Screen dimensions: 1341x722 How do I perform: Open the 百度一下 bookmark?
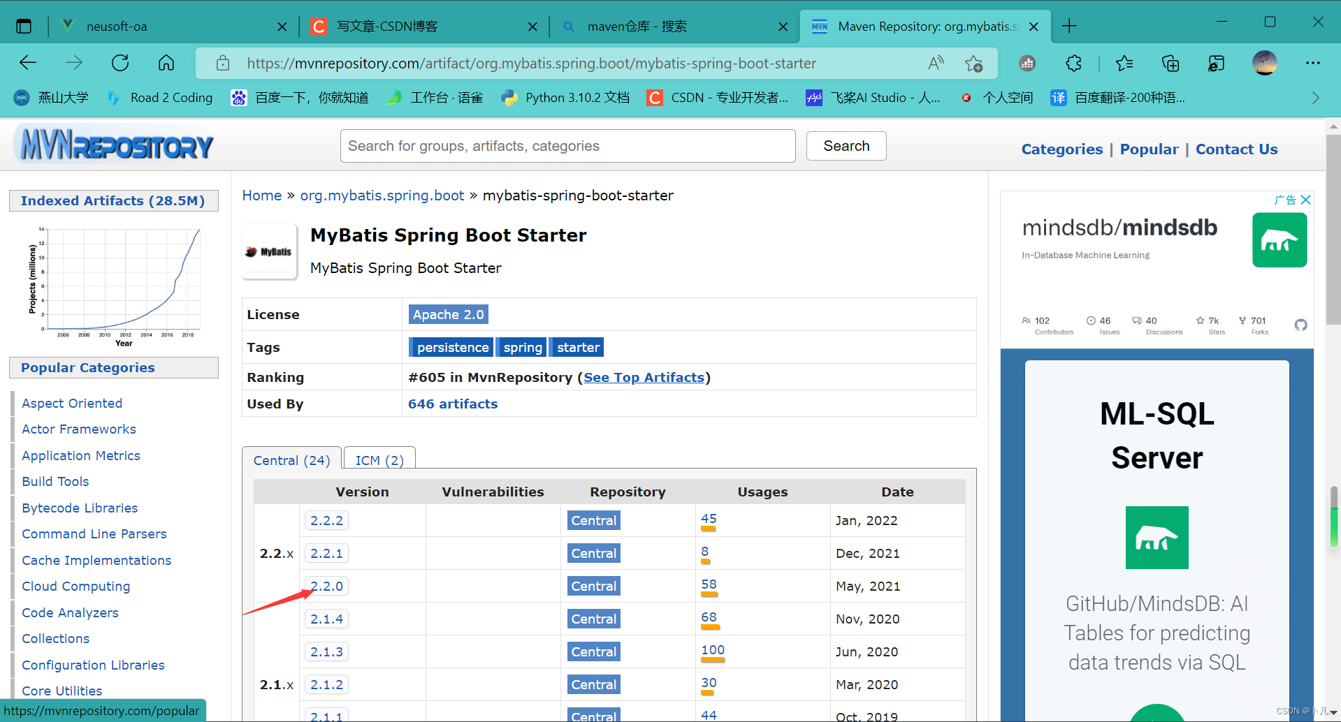click(300, 98)
